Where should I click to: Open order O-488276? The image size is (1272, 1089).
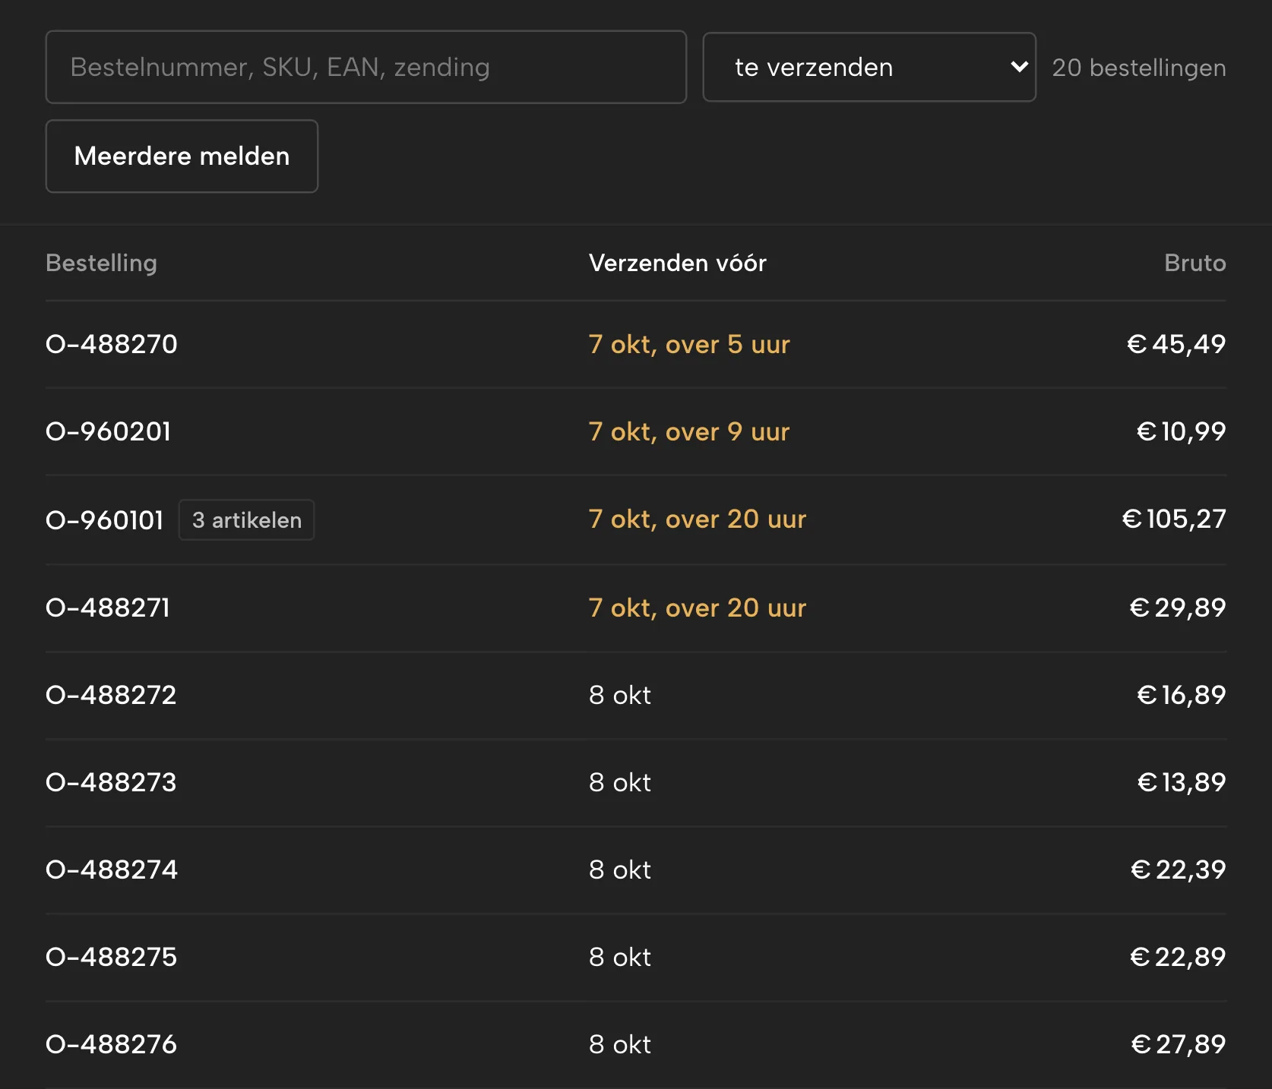tap(111, 1044)
